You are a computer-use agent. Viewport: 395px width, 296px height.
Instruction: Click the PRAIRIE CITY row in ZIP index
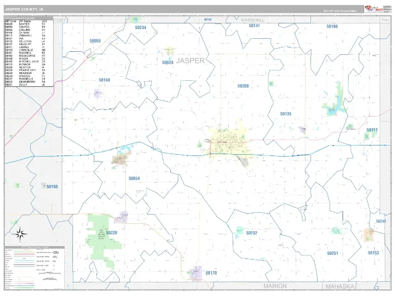click(x=25, y=70)
